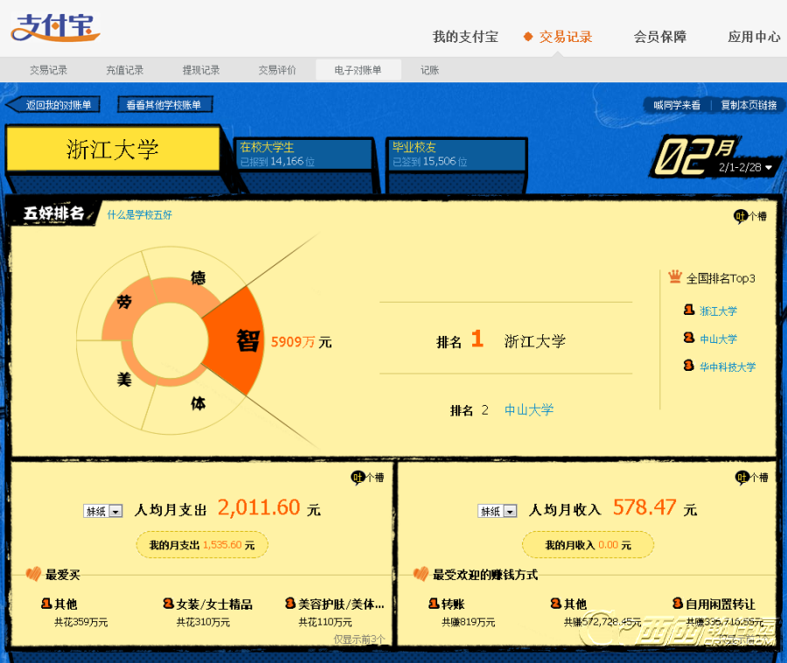787x663 pixels.
Task: Open 什么是学校五好 help link
Action: [140, 215]
